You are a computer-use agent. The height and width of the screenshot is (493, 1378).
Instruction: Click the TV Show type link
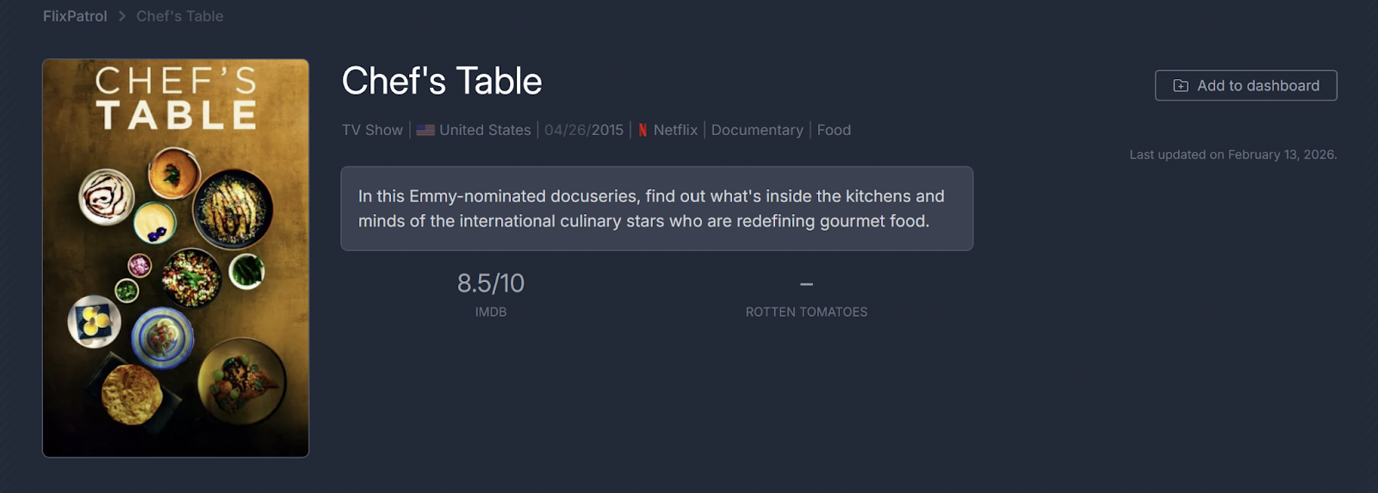point(372,130)
